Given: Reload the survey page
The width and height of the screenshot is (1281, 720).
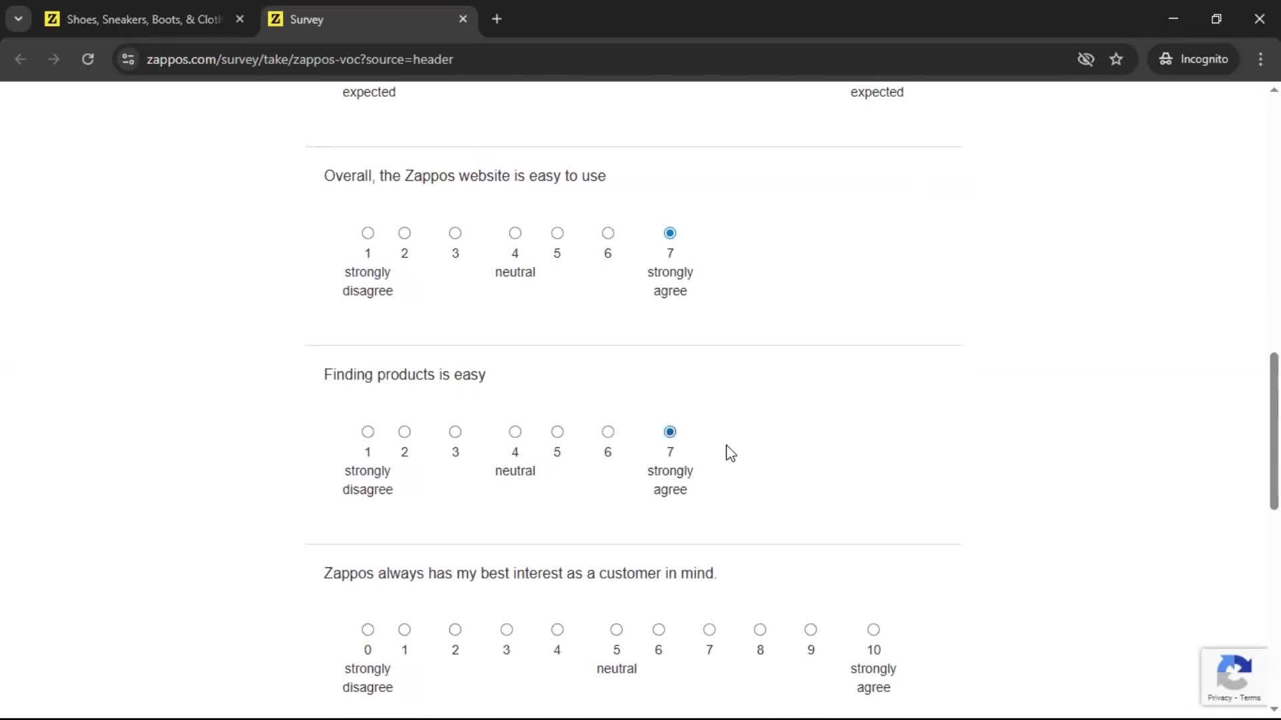Looking at the screenshot, I should [87, 59].
